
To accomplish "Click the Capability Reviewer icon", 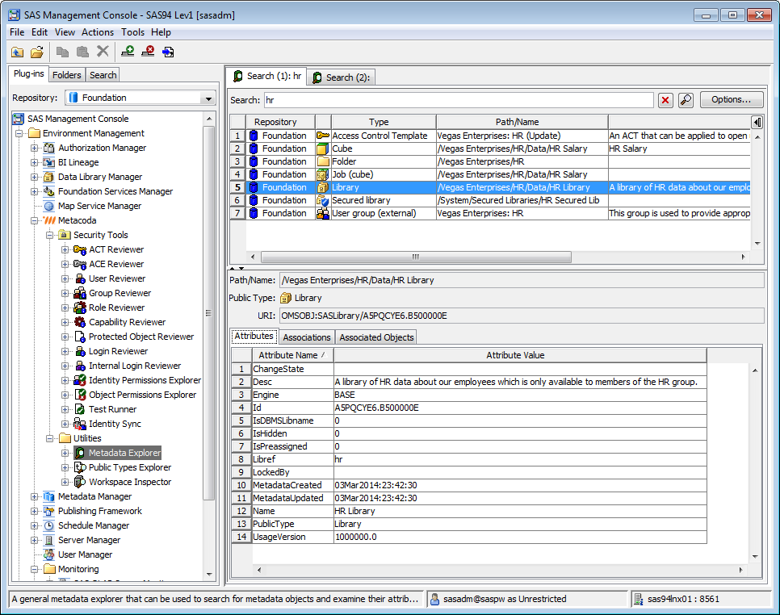I will 80,322.
